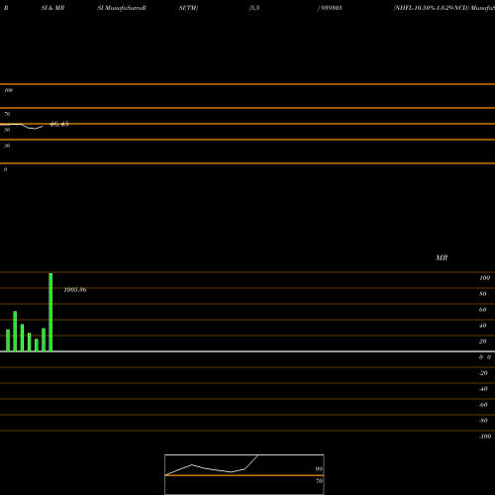The height and width of the screenshot is (495, 495).
Task: Click RSI axis label 50
Action: point(7,130)
